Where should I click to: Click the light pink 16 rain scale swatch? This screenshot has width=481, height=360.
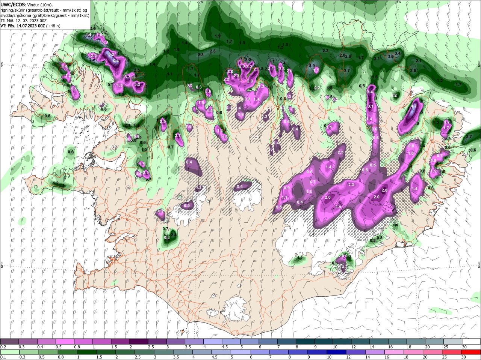[394, 352]
